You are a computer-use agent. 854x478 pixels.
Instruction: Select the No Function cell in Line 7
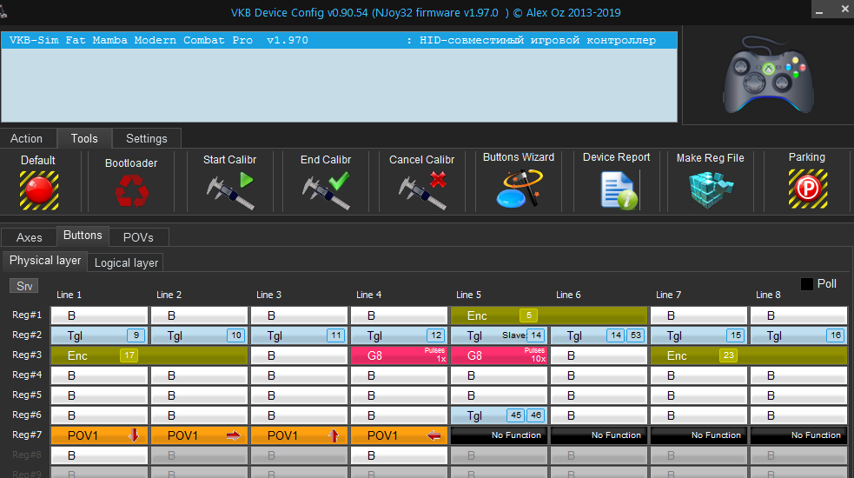pos(698,435)
